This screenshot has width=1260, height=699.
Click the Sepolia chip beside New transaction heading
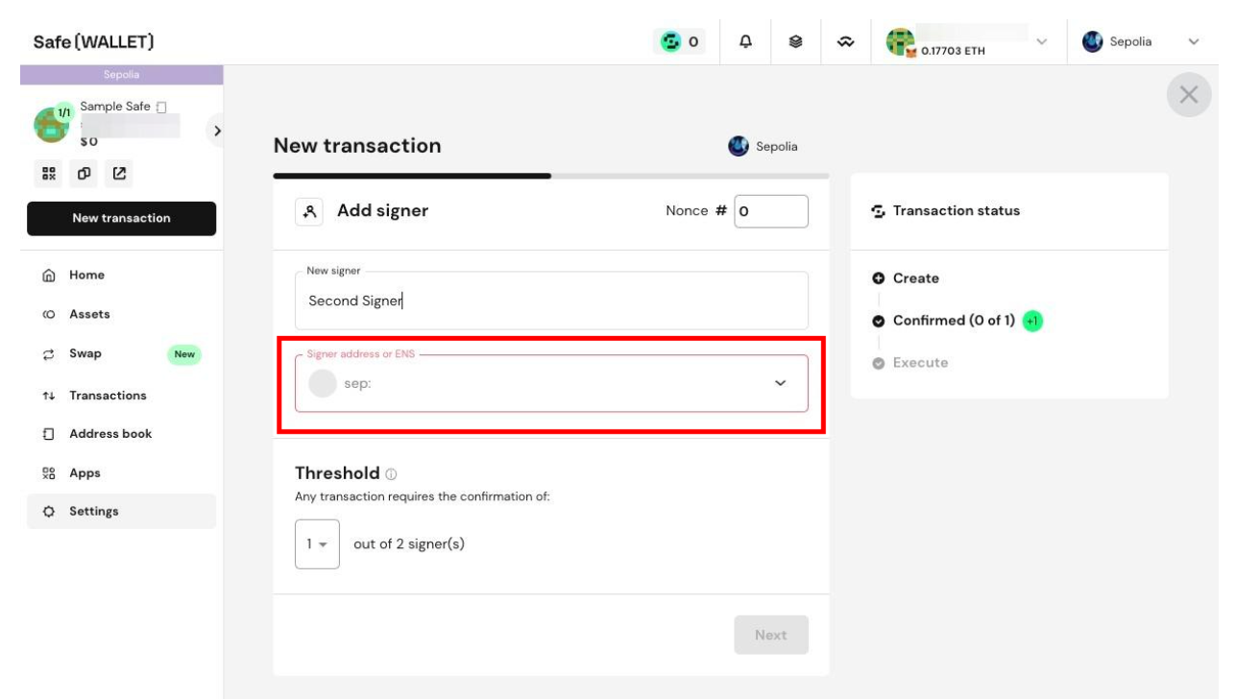763,147
